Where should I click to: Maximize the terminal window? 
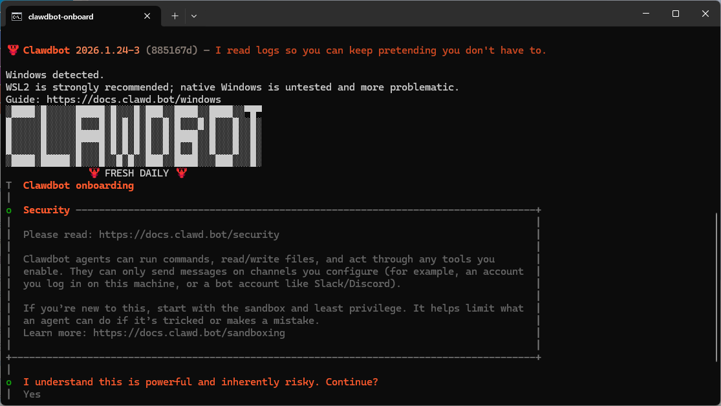tap(676, 14)
